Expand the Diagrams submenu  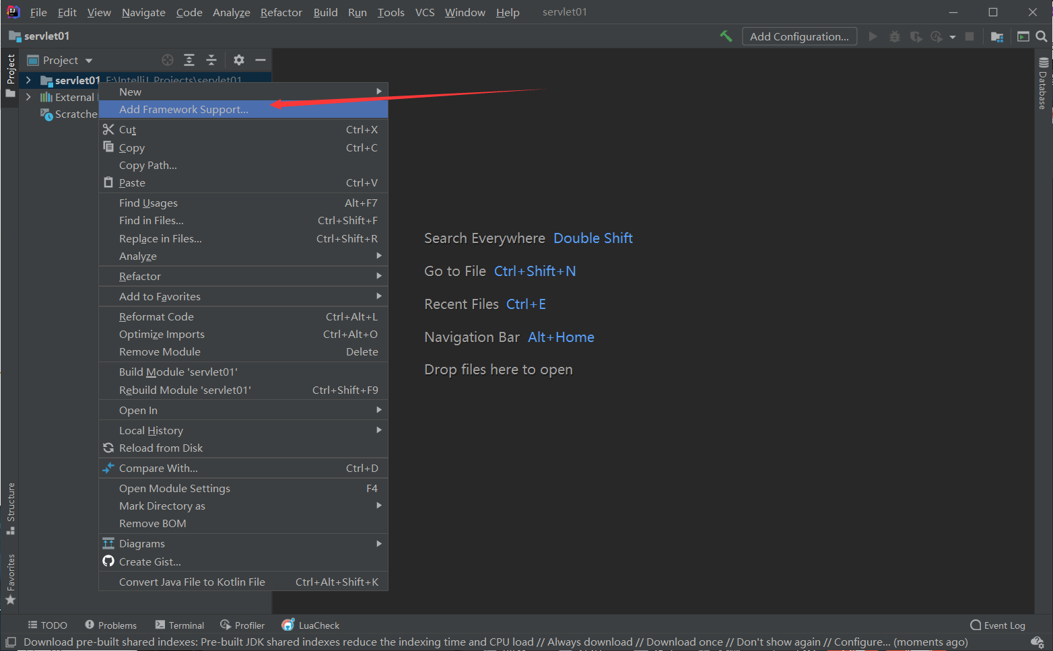click(x=243, y=543)
